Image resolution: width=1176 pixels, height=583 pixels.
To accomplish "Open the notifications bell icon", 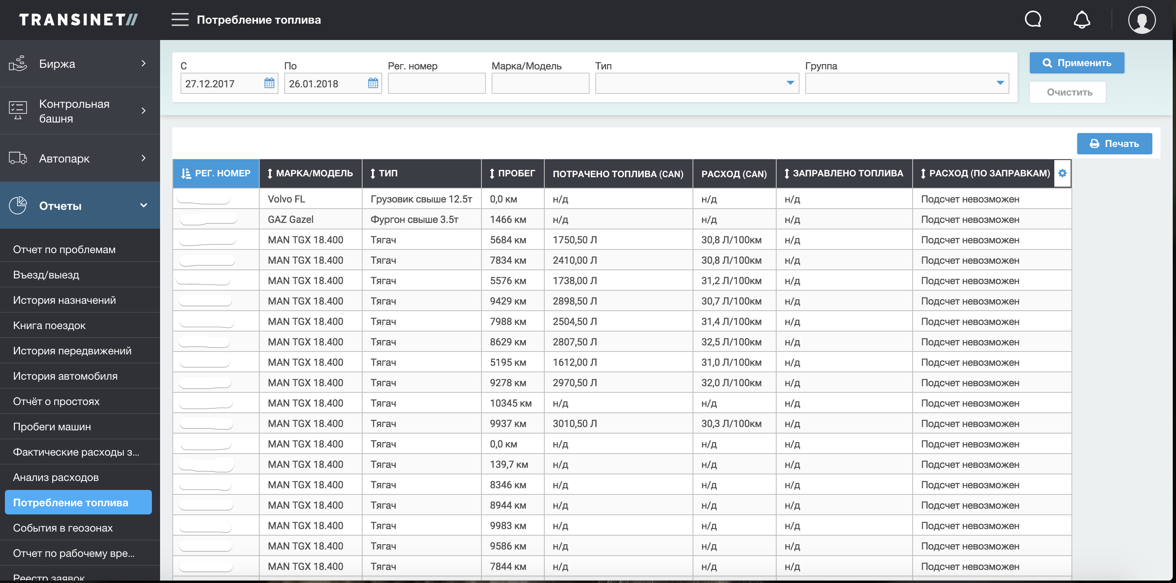I will [1082, 20].
